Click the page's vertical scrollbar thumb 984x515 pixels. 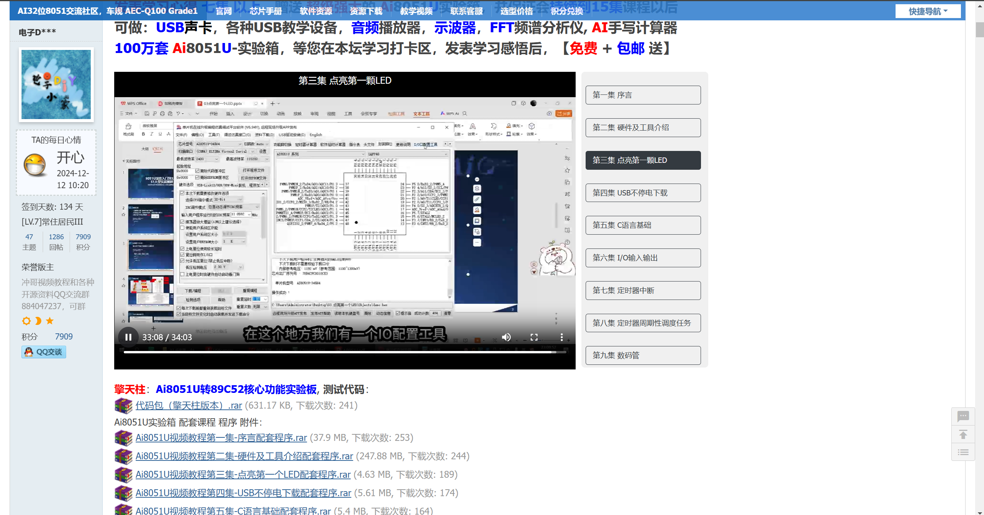[x=979, y=30]
